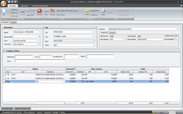Click into the Denumire custom field
Screen dimensions: 183x114
pos(24,57)
